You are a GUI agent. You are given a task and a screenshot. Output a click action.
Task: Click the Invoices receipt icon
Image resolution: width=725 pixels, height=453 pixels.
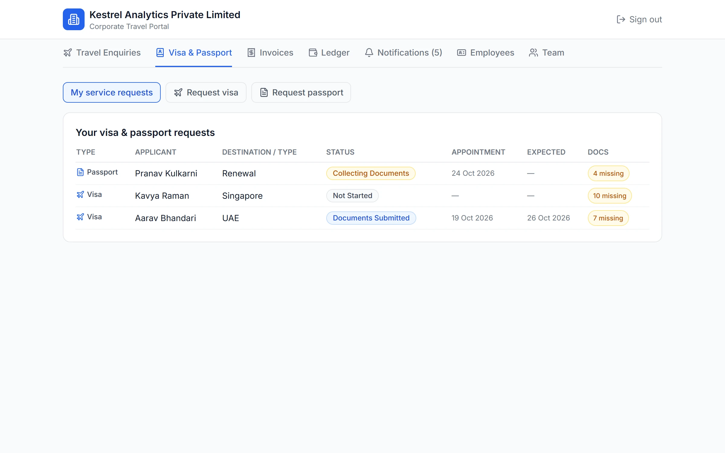251,53
